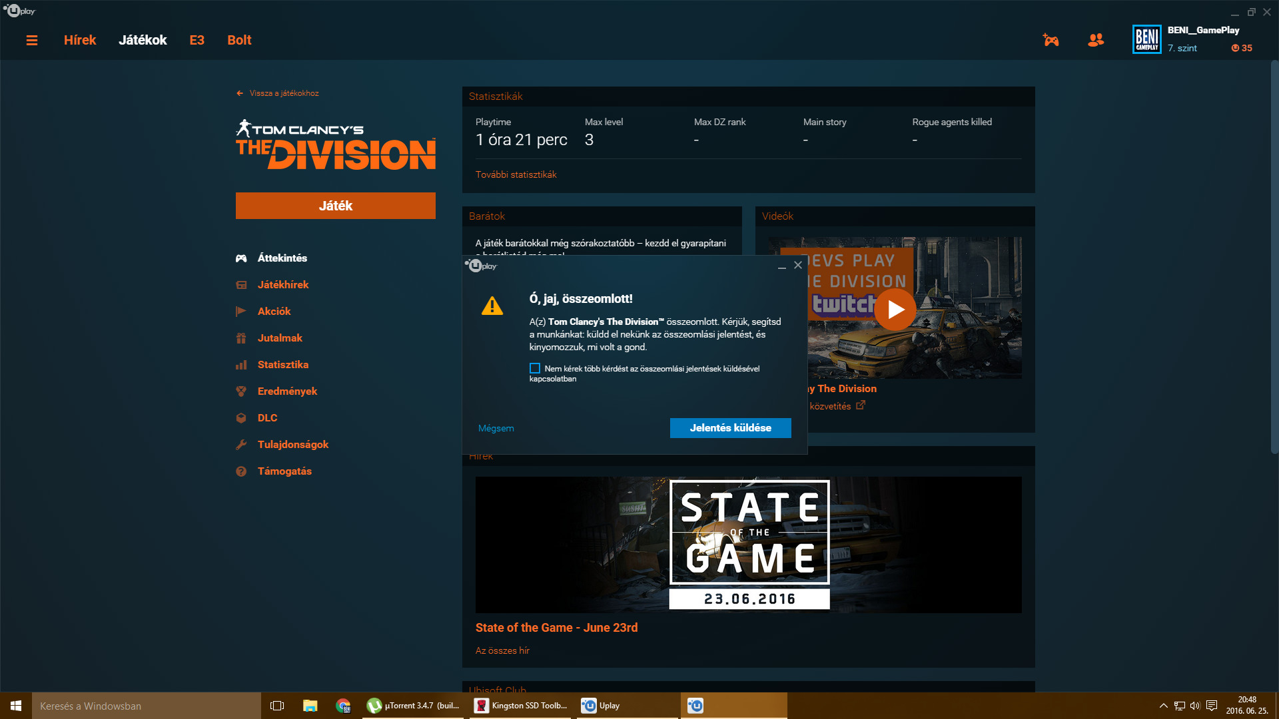Image resolution: width=1279 pixels, height=719 pixels.
Task: Select Statisztika in the sidebar
Action: click(283, 365)
